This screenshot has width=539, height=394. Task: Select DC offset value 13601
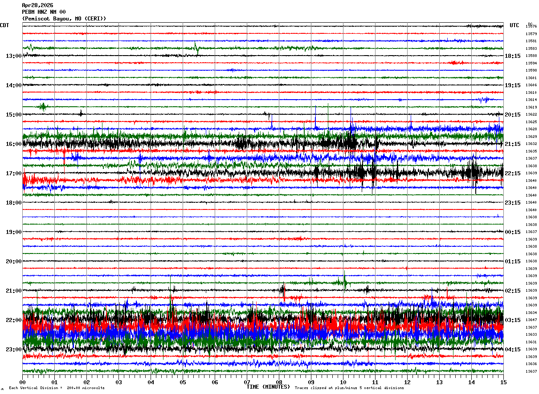pos(531,78)
